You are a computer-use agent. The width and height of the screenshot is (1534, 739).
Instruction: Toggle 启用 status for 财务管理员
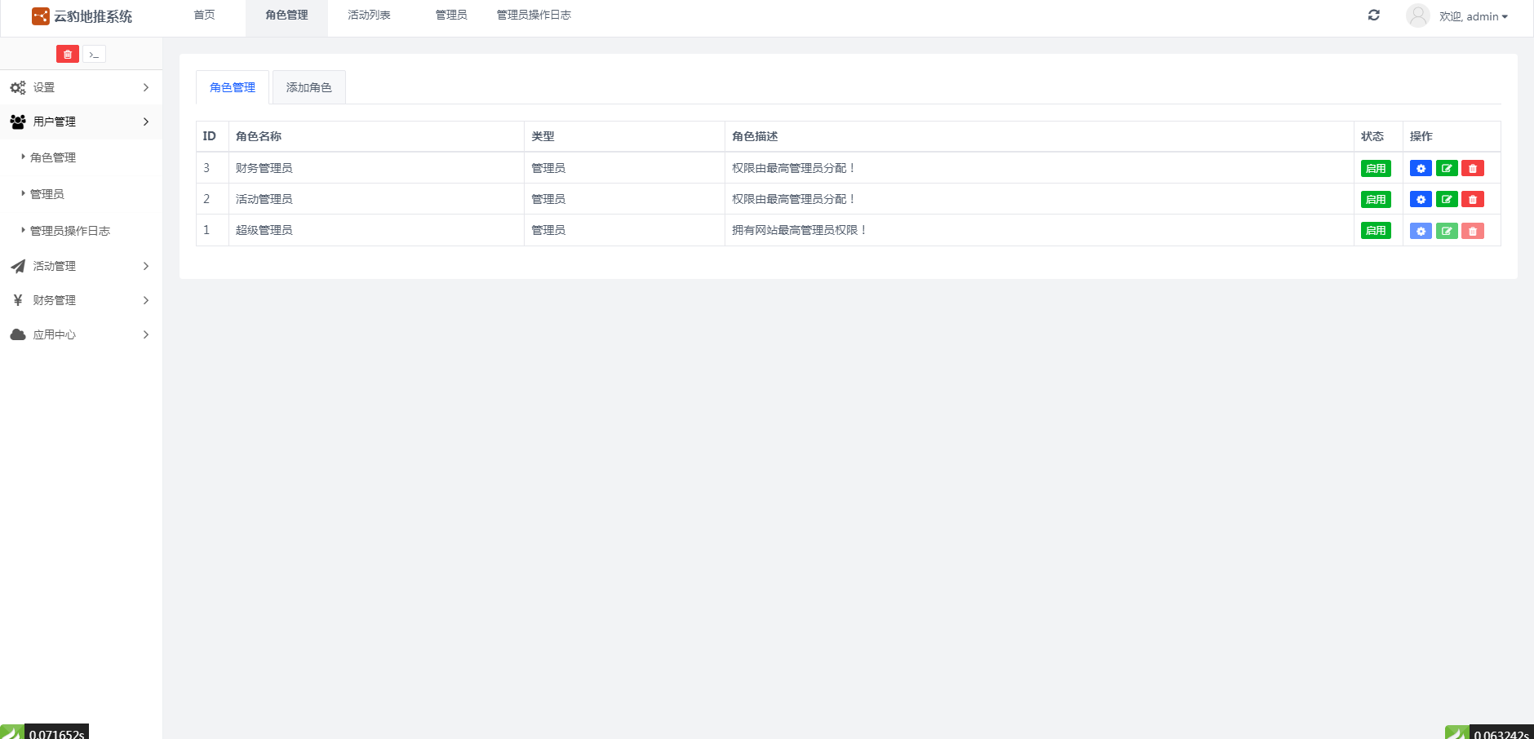point(1376,169)
